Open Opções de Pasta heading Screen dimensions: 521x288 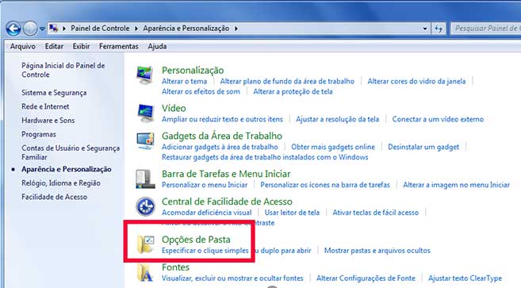coord(196,240)
